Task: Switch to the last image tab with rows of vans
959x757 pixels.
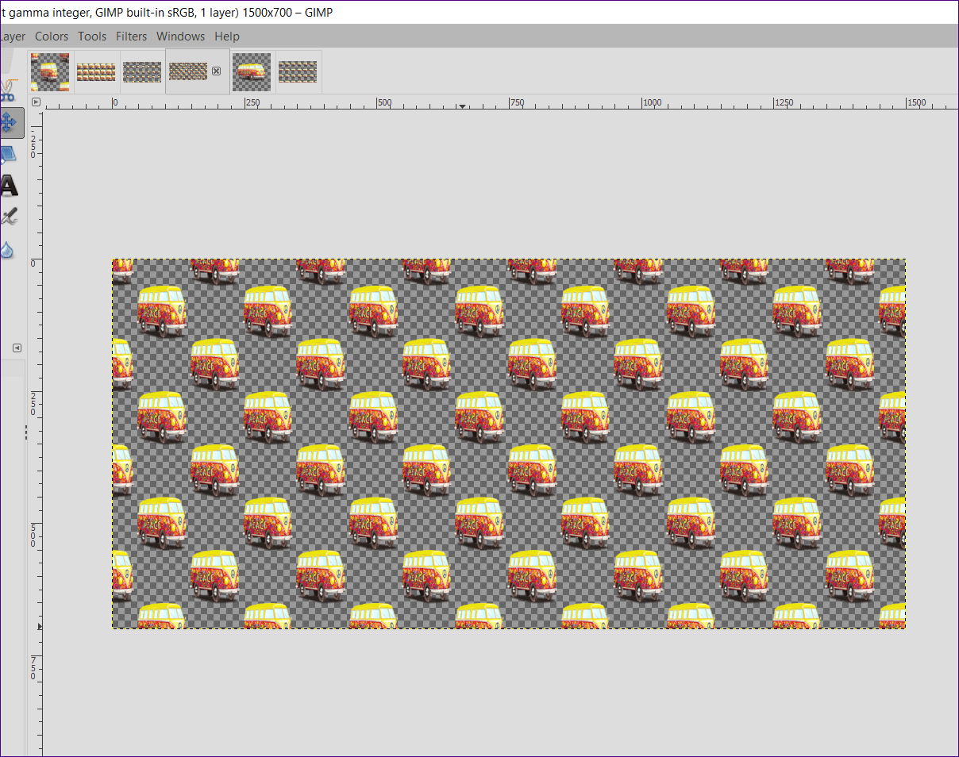Action: click(x=298, y=72)
